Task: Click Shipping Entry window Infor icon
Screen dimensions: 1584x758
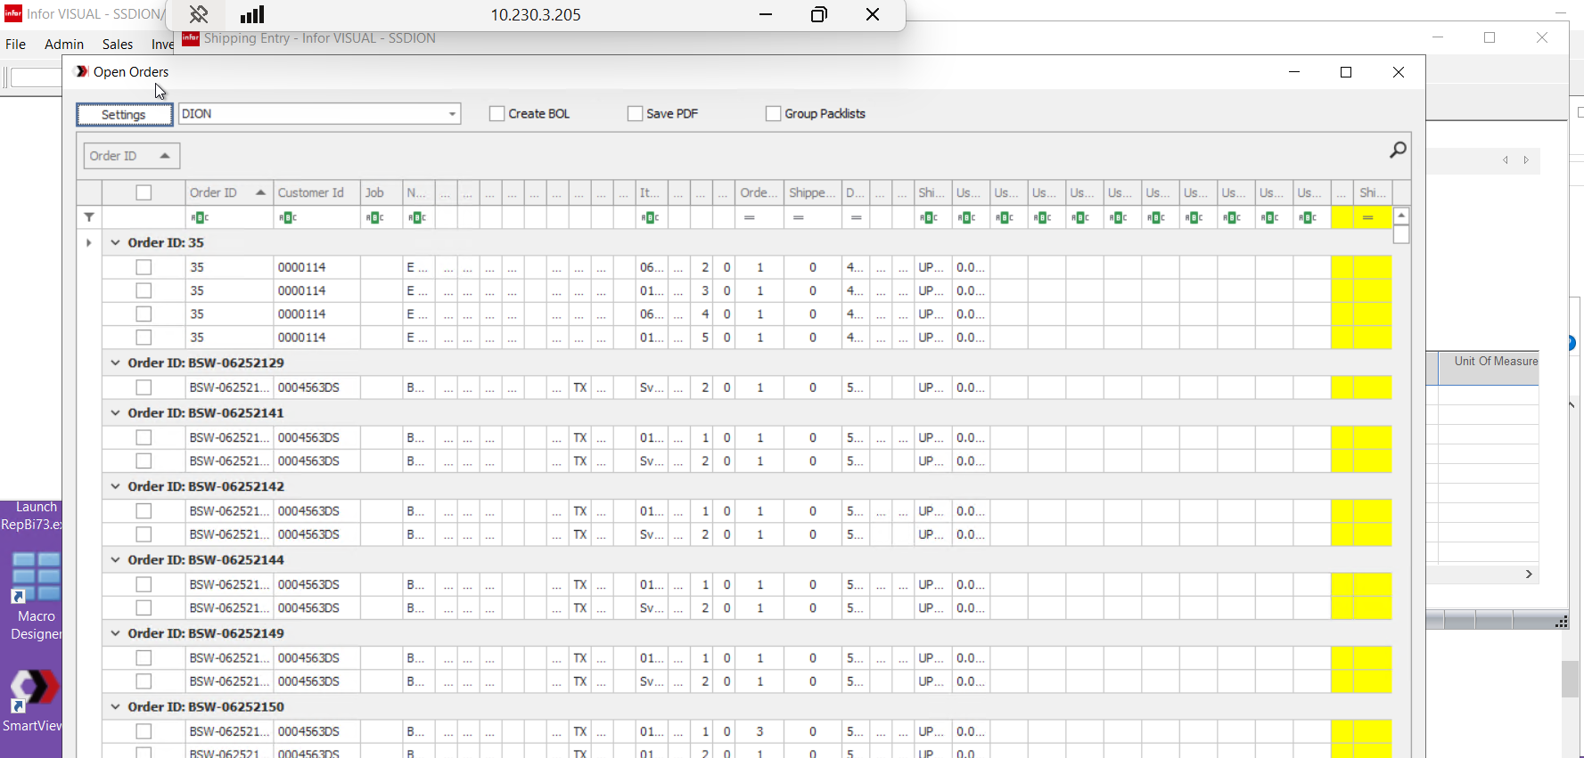Action: (191, 38)
